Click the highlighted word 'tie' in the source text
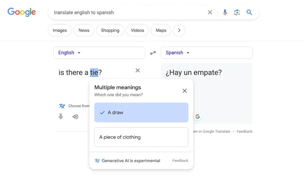The image size is (304, 176). 94,73
